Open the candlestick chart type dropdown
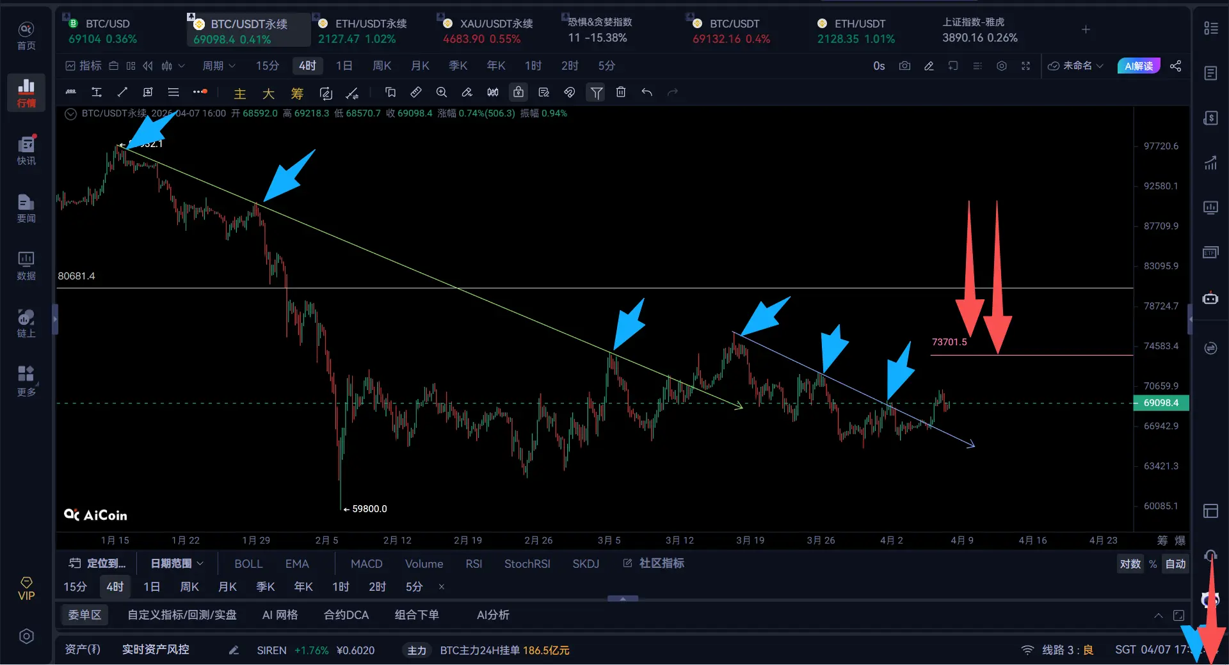This screenshot has width=1229, height=665. tap(173, 66)
